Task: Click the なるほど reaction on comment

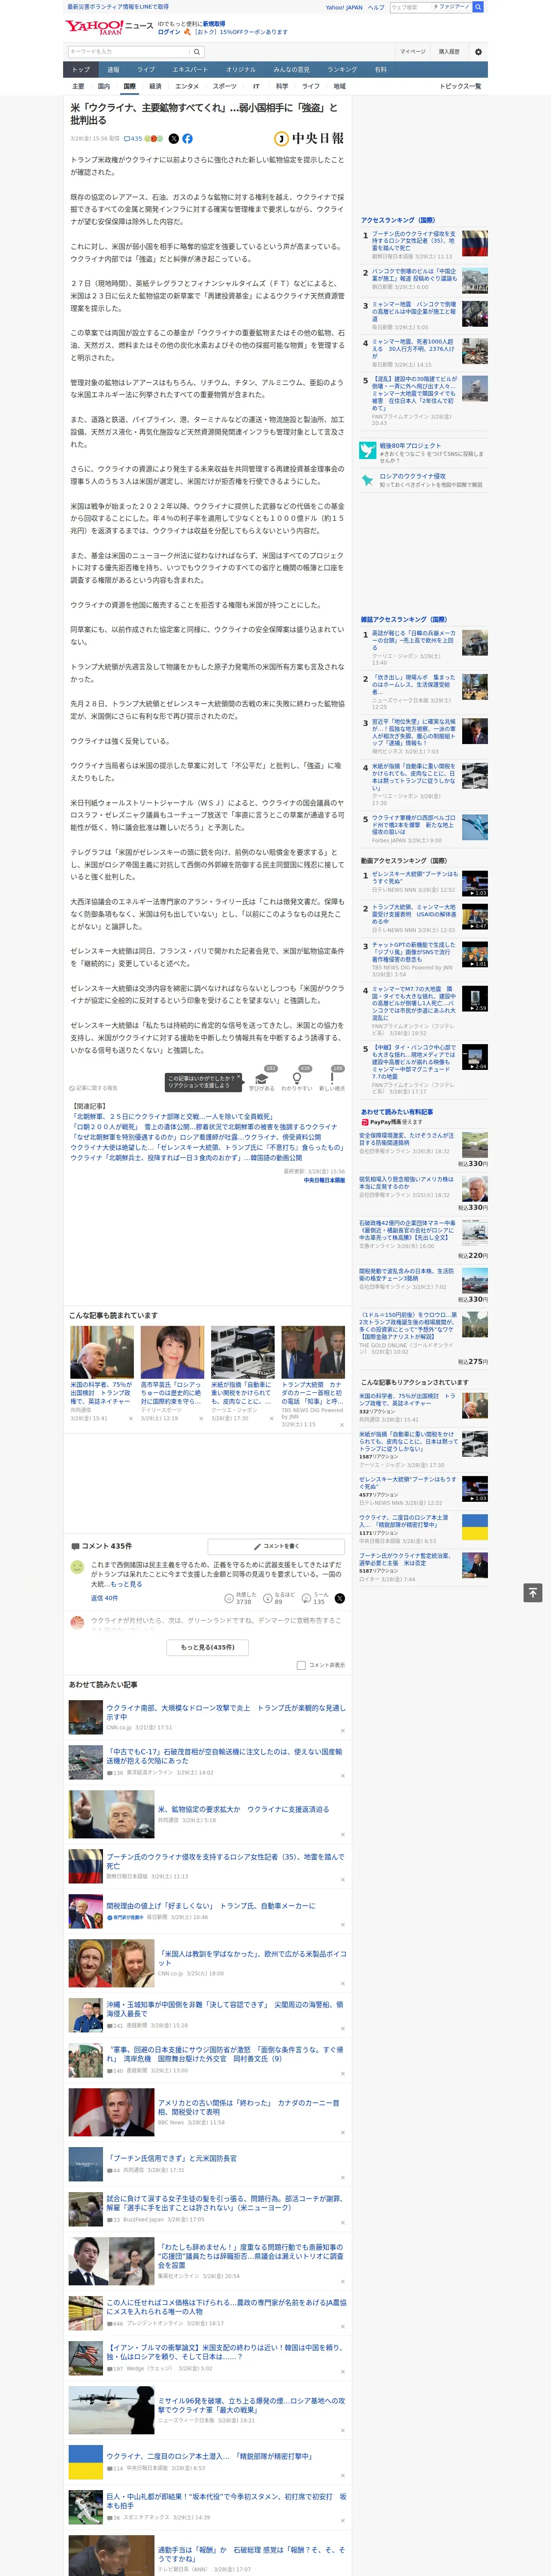Action: pos(280,1598)
